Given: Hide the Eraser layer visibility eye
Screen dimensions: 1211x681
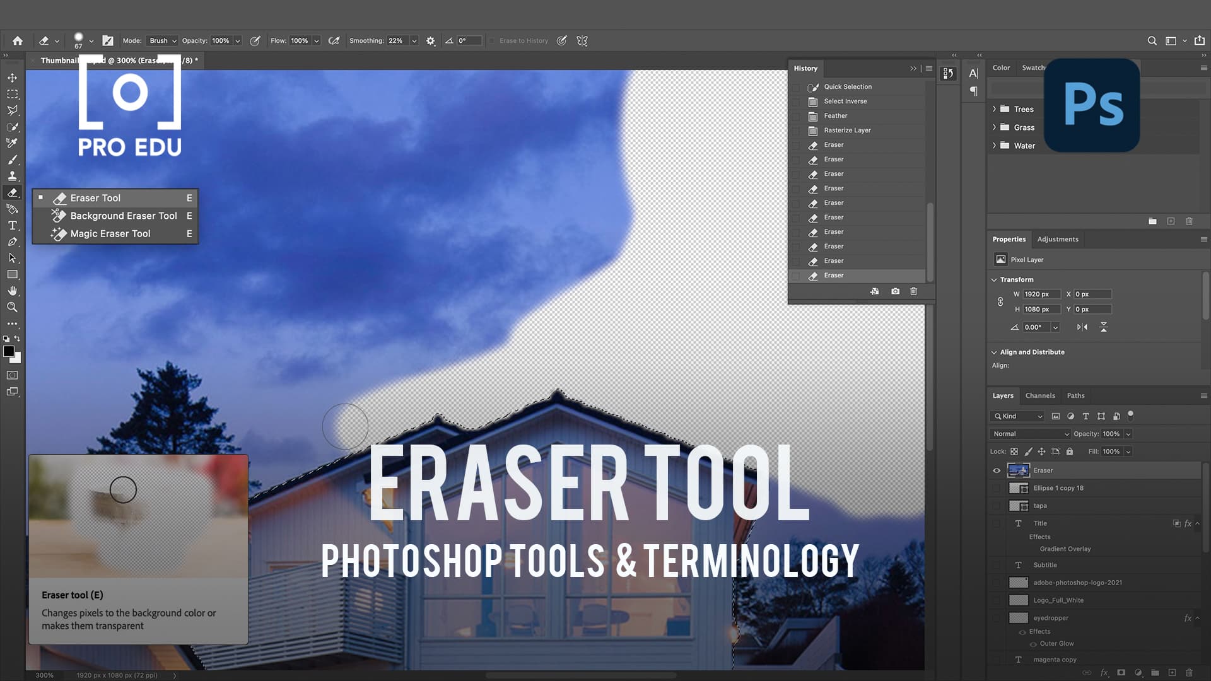Looking at the screenshot, I should [997, 470].
